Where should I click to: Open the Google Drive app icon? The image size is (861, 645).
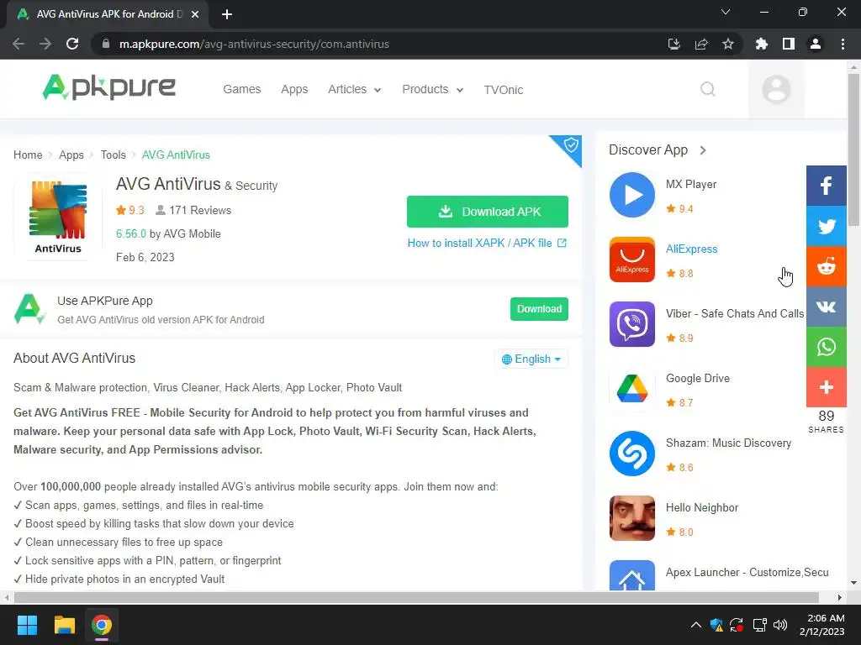(x=632, y=389)
